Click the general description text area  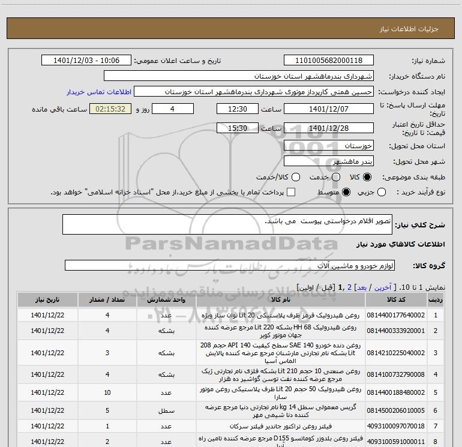tap(227, 224)
